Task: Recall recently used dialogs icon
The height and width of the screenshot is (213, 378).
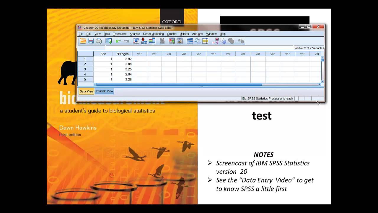Action: (x=109, y=41)
